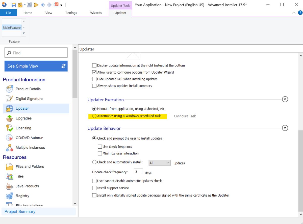Collapse the Update Behavior section
This screenshot has width=303, height=224.
(285, 128)
